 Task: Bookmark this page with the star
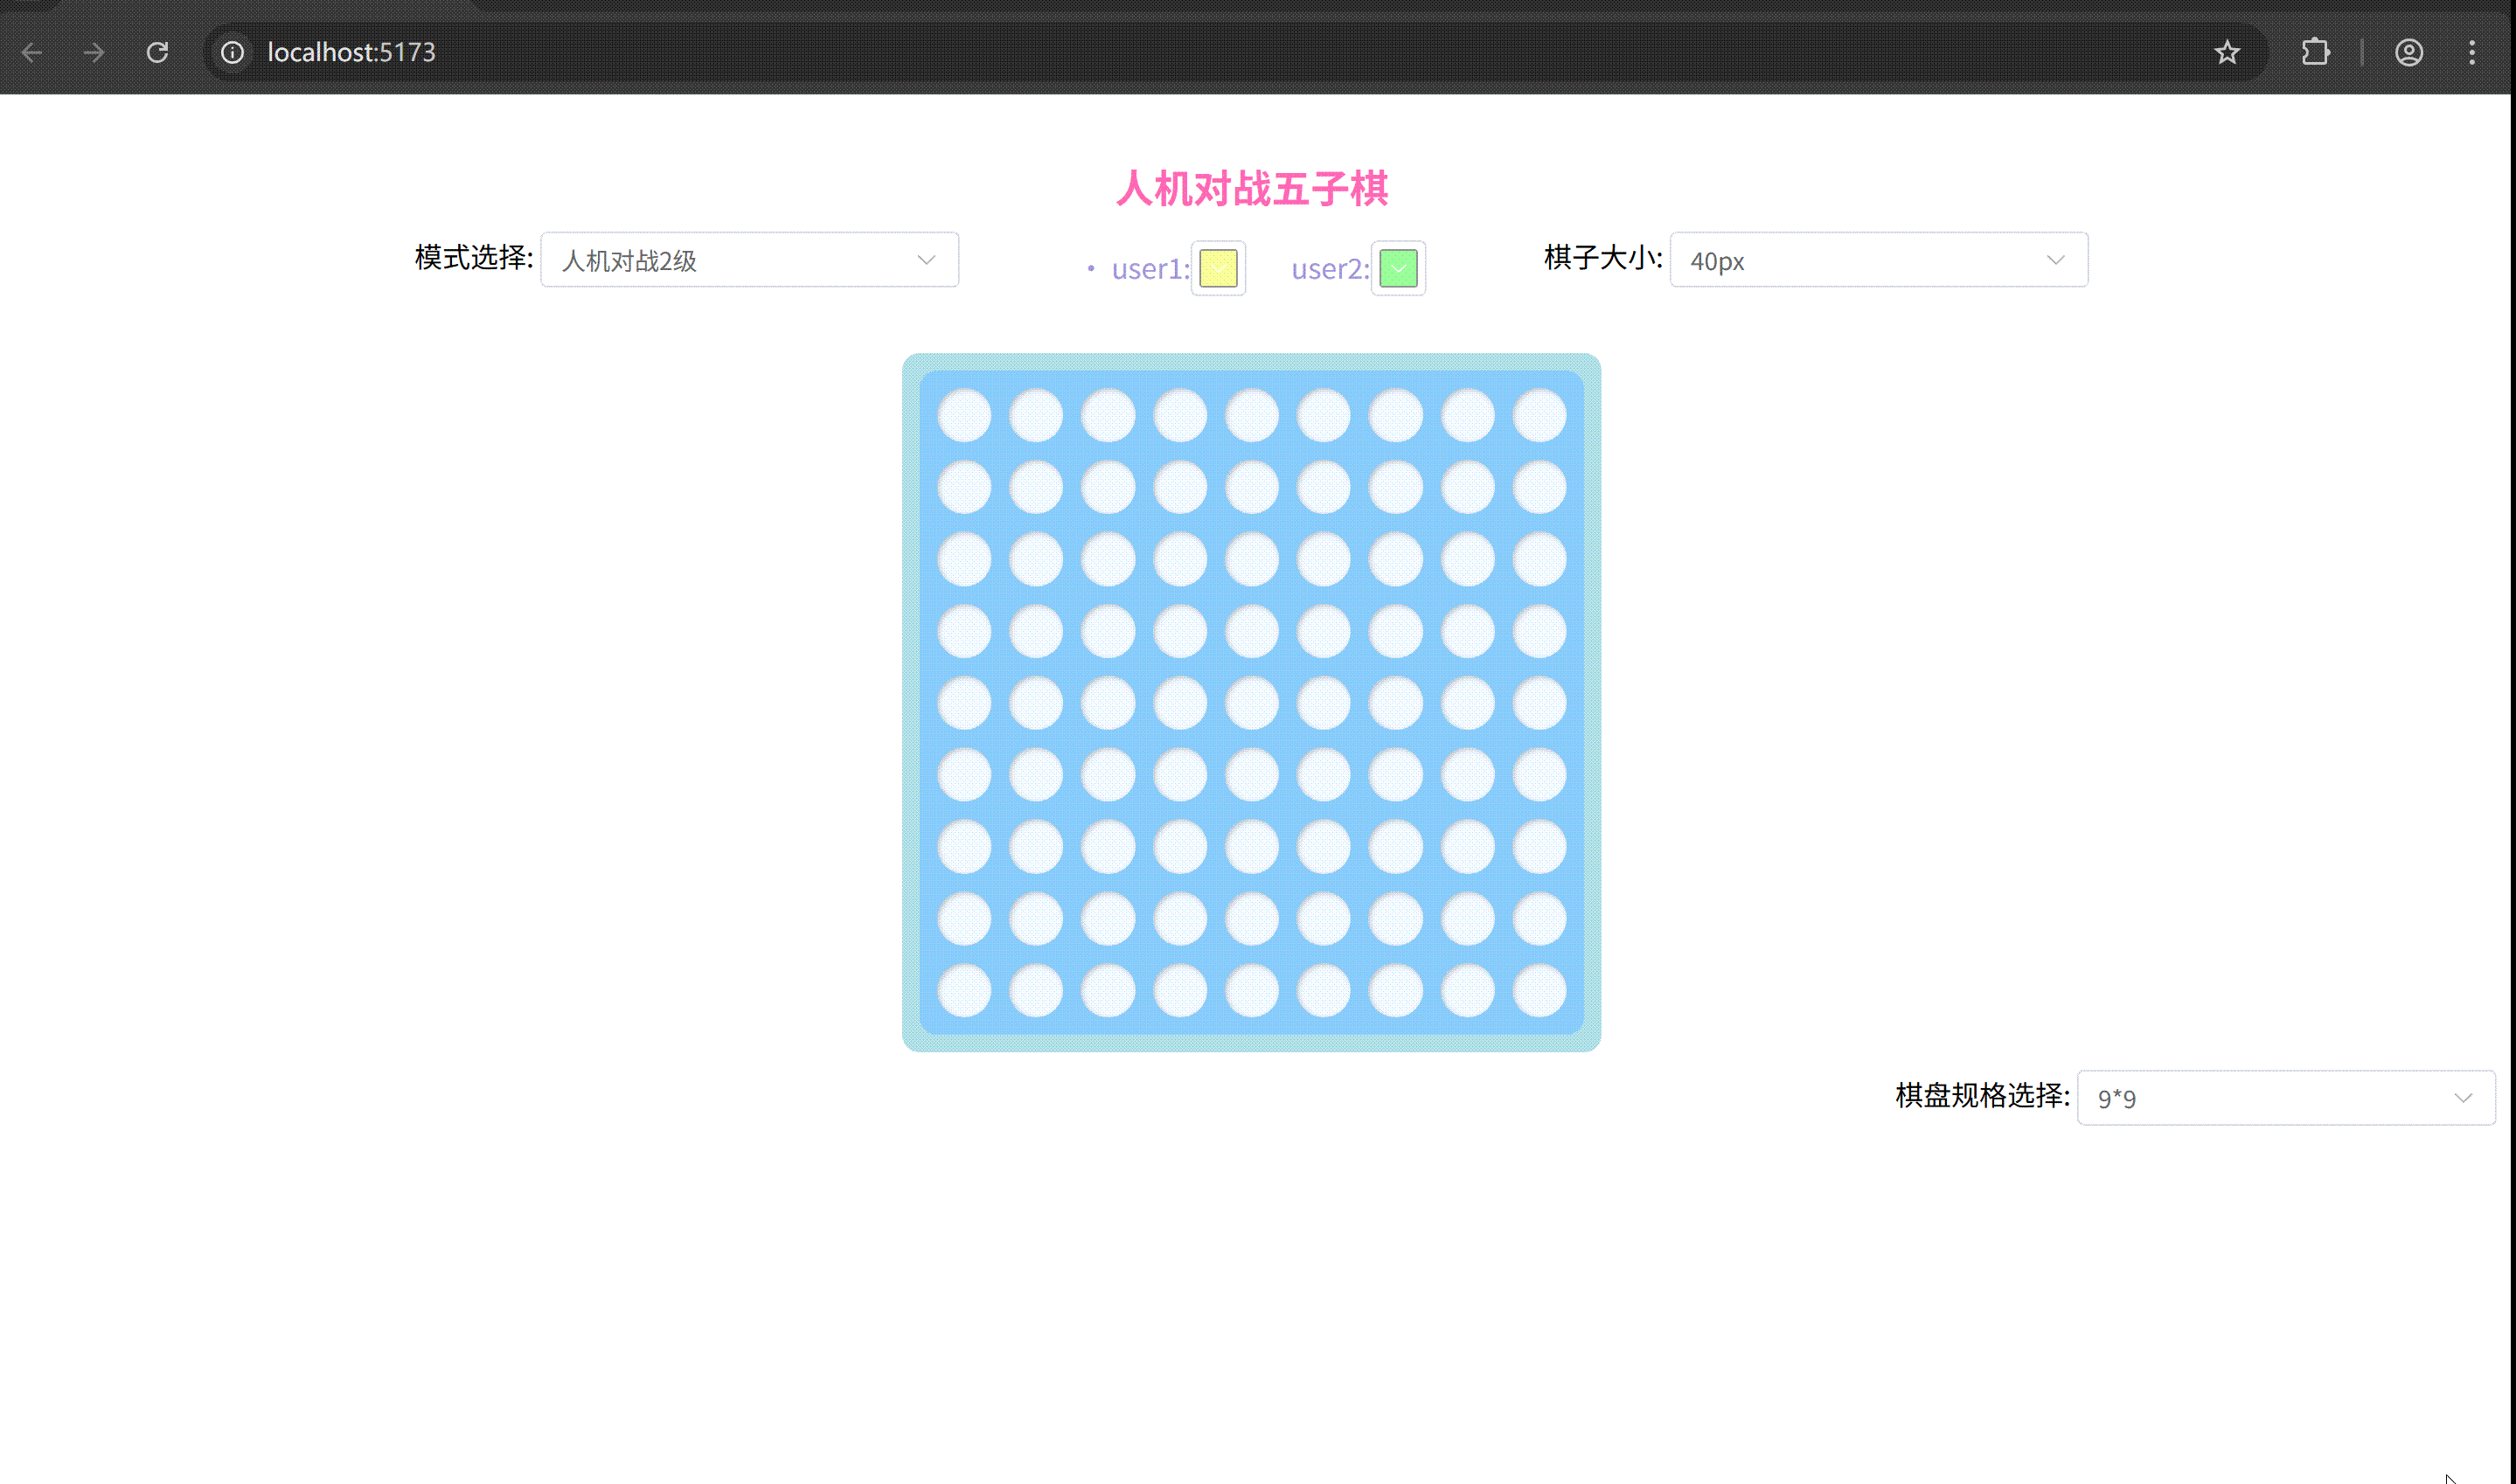(2227, 52)
